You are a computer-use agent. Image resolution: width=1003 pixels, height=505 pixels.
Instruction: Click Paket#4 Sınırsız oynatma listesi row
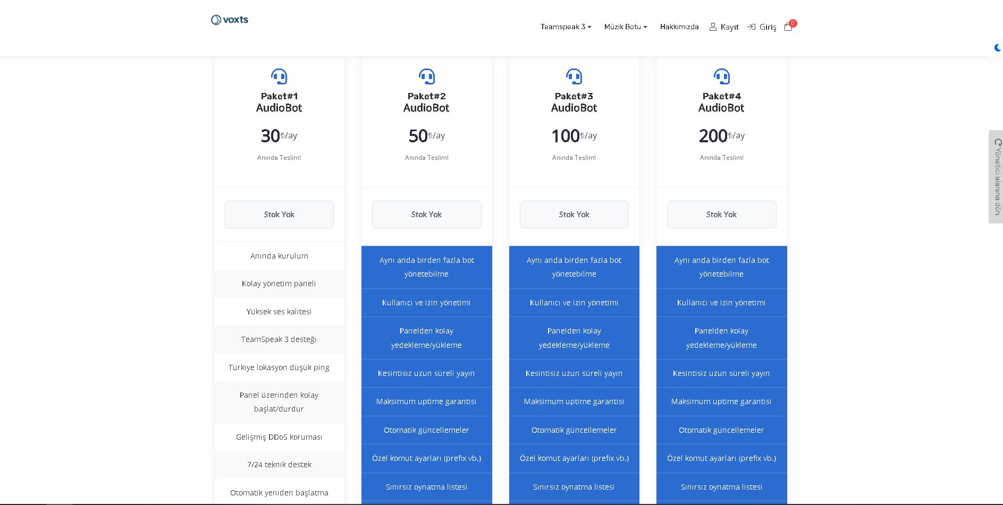pos(721,487)
